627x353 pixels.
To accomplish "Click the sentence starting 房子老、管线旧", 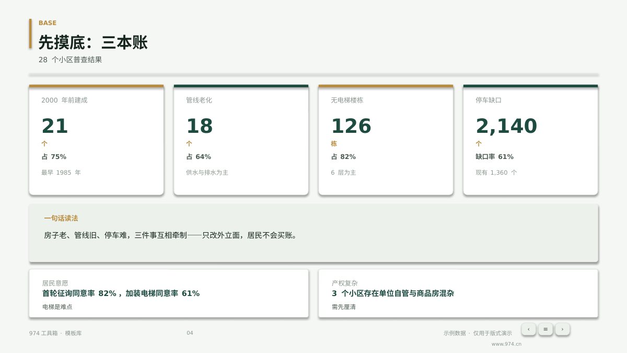I will [171, 235].
